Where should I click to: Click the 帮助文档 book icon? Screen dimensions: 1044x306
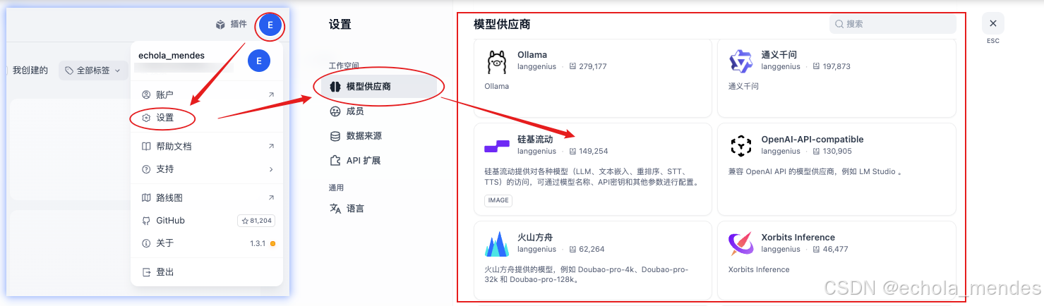click(146, 147)
